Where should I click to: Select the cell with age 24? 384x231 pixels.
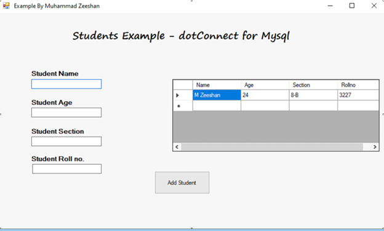[265, 95]
